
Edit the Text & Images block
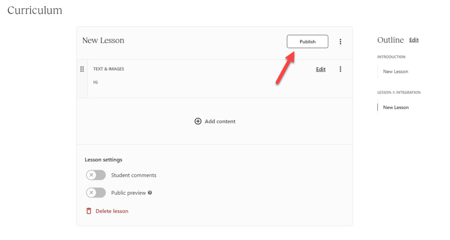[x=320, y=69]
